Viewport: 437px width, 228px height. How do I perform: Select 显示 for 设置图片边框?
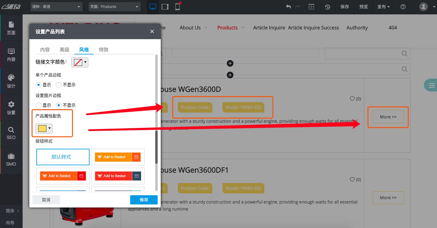39,105
